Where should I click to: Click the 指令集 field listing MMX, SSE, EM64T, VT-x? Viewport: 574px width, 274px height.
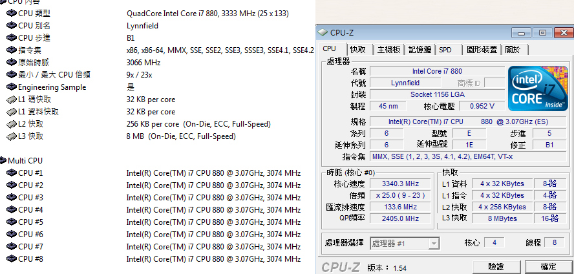468,156
